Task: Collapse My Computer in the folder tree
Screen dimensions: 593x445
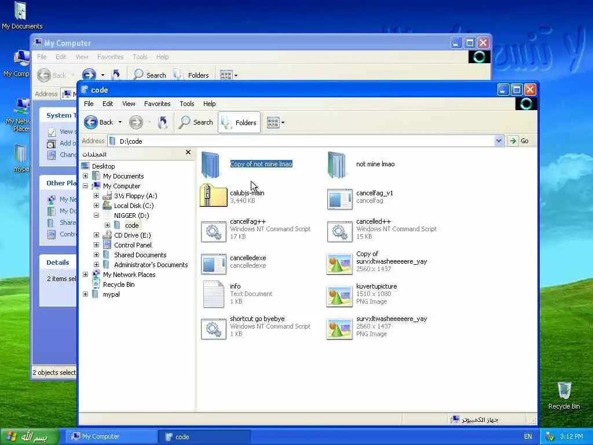Action: (86, 186)
